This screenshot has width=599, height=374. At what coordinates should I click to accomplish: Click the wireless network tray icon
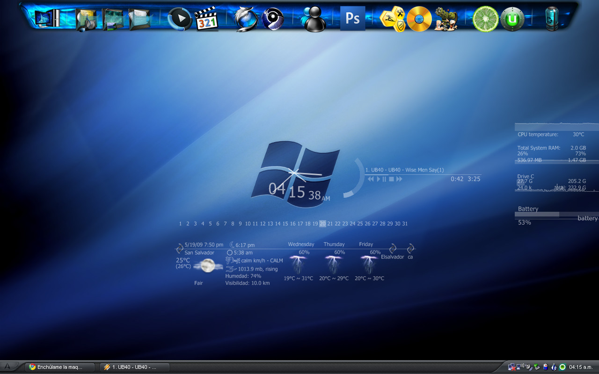[520, 367]
